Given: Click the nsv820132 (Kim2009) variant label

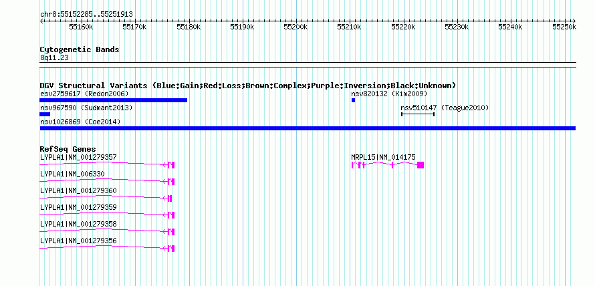Looking at the screenshot, I should pos(389,94).
